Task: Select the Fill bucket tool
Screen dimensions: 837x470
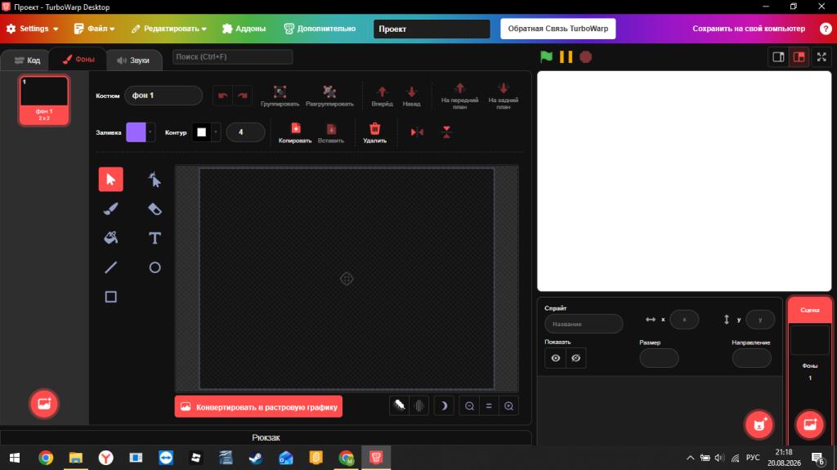Action: (x=110, y=238)
